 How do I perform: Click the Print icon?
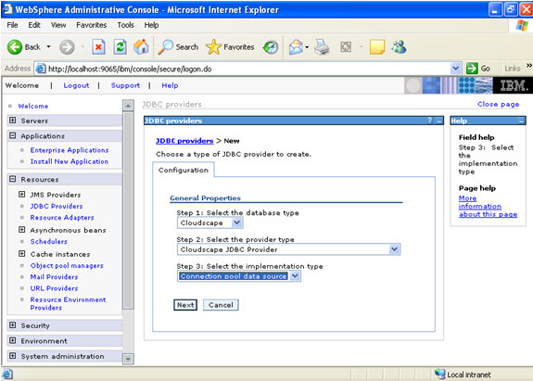(322, 47)
